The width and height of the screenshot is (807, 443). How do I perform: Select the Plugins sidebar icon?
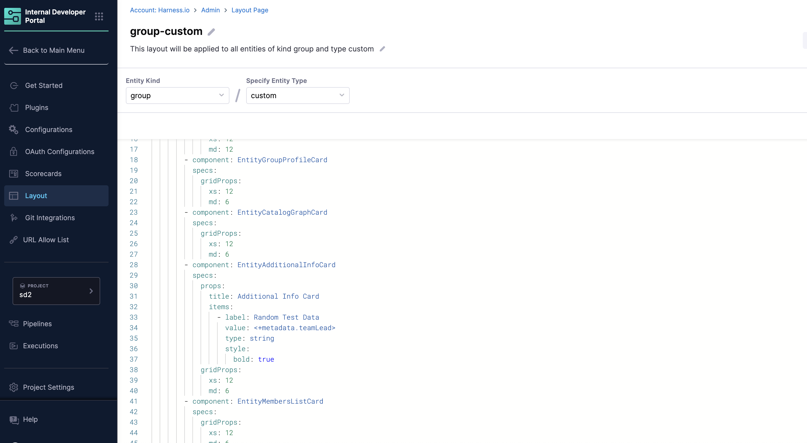pos(14,108)
